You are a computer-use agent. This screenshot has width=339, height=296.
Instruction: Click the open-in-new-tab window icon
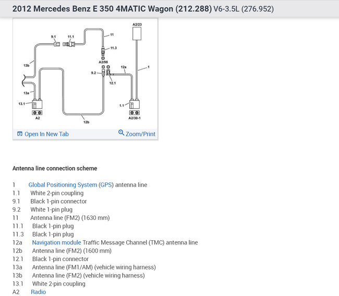[20, 134]
